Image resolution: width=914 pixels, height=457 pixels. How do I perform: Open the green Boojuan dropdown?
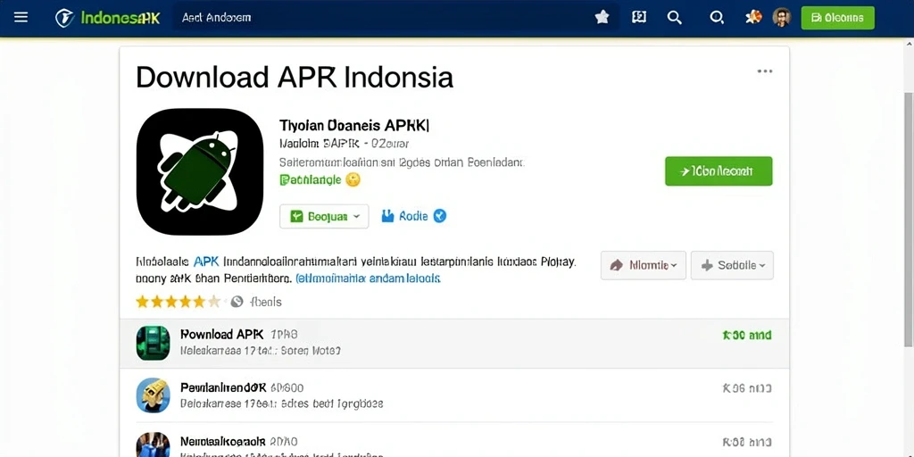click(324, 216)
